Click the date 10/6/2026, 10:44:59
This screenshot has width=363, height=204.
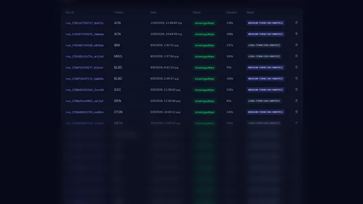166,34
